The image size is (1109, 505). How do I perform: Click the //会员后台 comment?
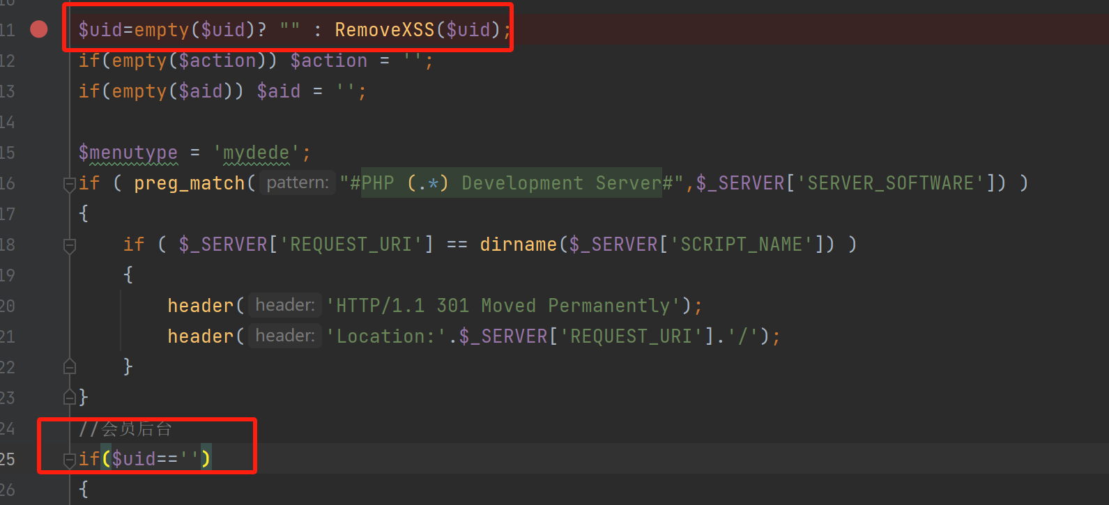click(125, 428)
